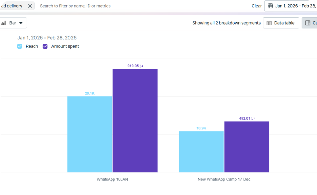Select the Amount spent bar for WhatsApp 10JAN
317x195 pixels.
[x=135, y=120]
